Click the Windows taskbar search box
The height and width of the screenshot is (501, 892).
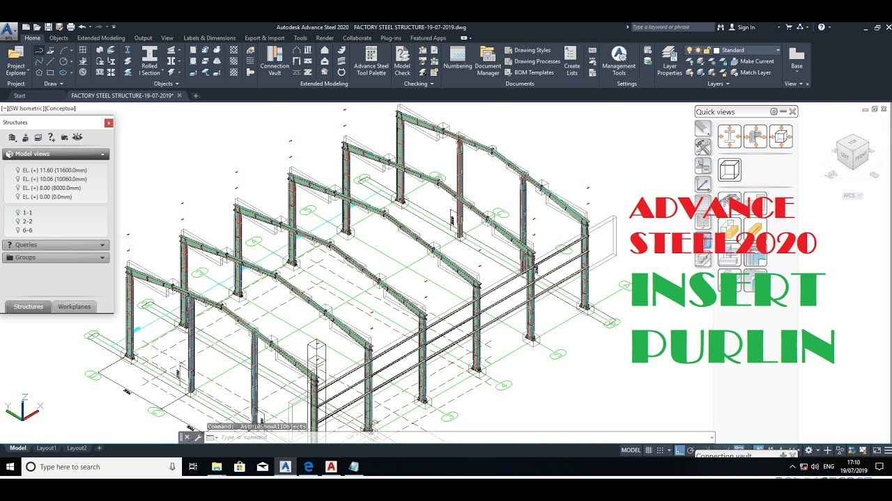(102, 467)
